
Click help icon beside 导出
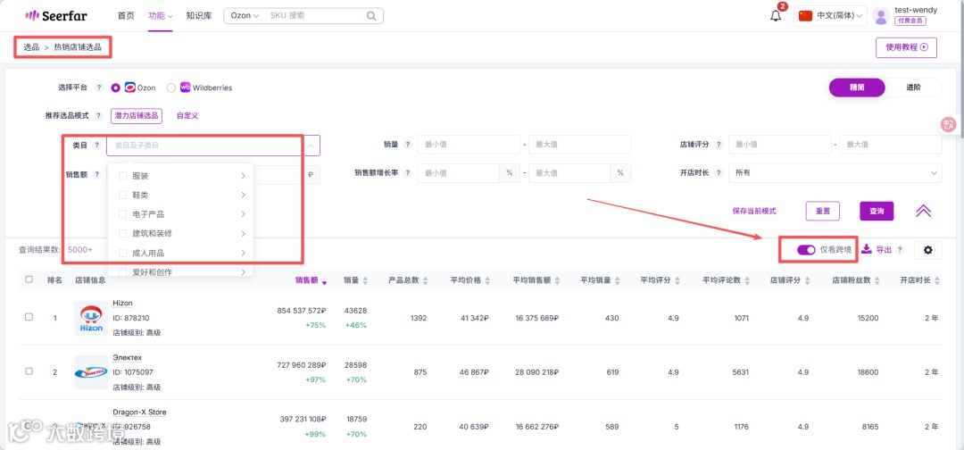click(x=900, y=250)
